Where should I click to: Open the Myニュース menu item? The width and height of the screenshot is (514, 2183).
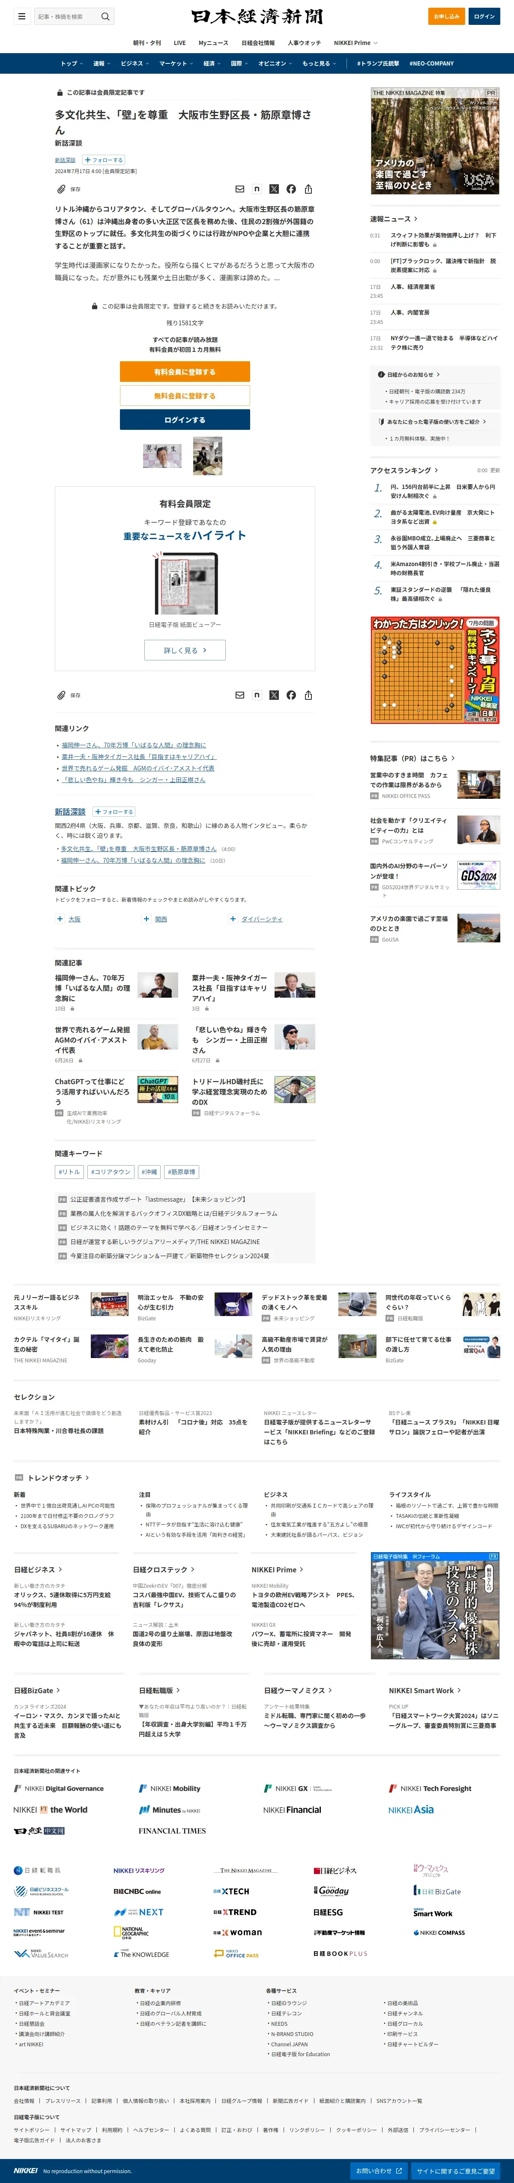coord(213,42)
